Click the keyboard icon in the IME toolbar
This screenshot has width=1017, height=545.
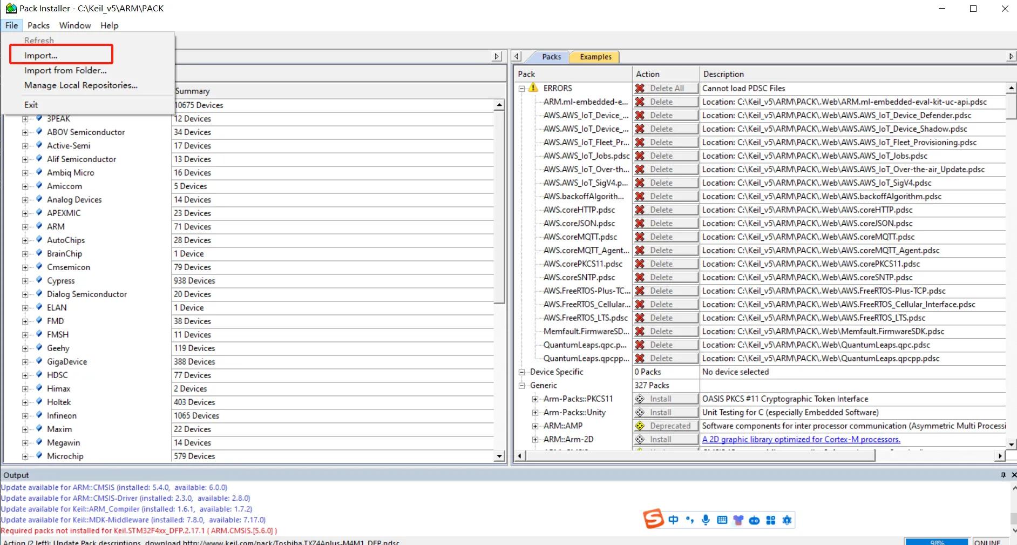722,520
